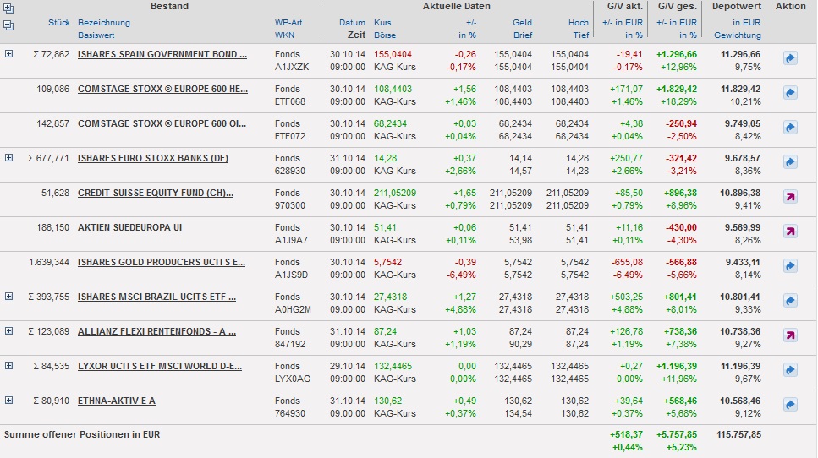Click the expand all positions icon in header
The image size is (818, 458).
point(8,9)
